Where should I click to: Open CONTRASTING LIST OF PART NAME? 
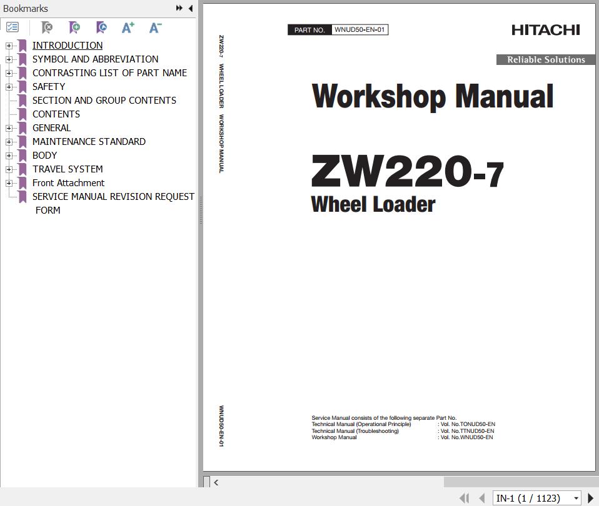click(x=109, y=73)
